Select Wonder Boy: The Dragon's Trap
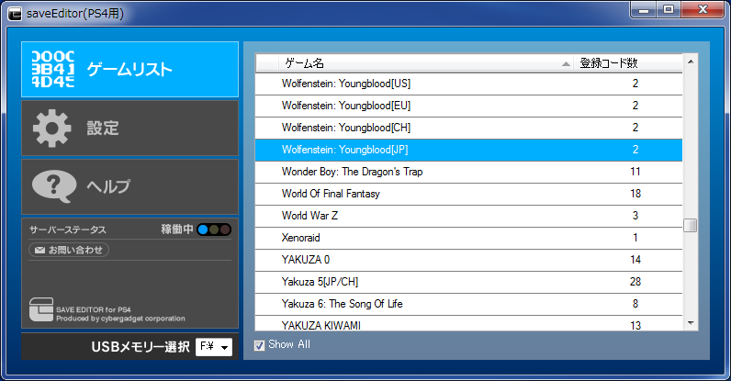The height and width of the screenshot is (381, 731). click(352, 172)
